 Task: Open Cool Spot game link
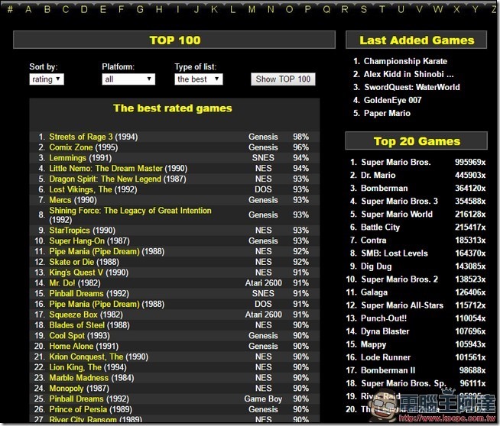tap(67, 335)
